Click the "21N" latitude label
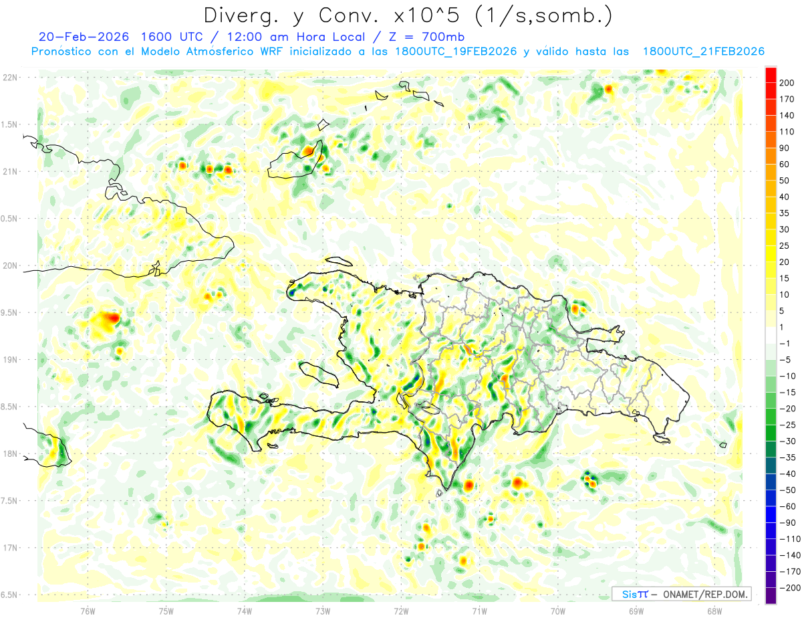 (x=10, y=172)
